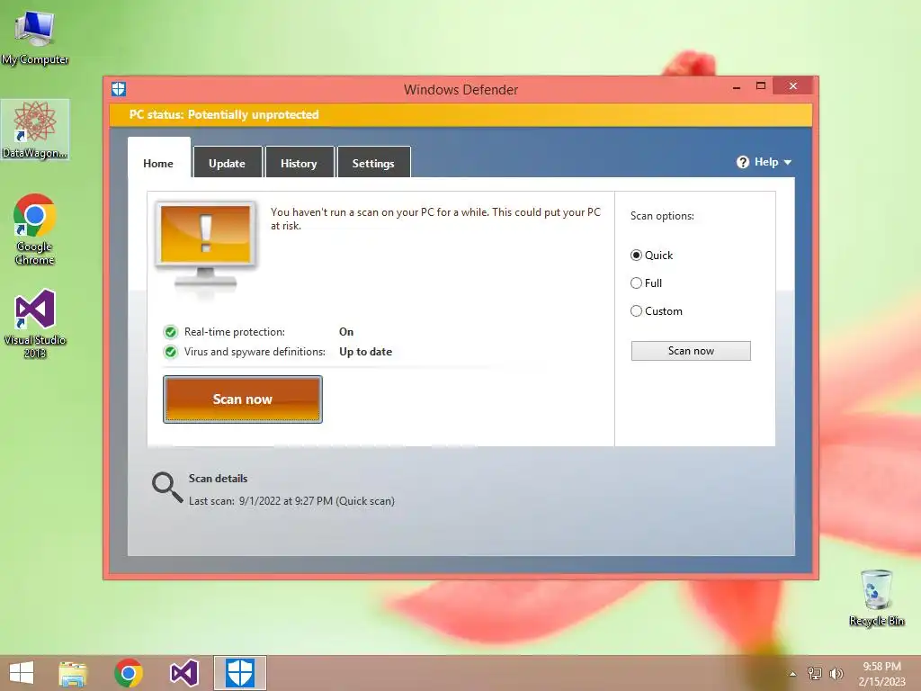
Task: Open the Google Chrome desktop shortcut
Action: click(x=35, y=229)
